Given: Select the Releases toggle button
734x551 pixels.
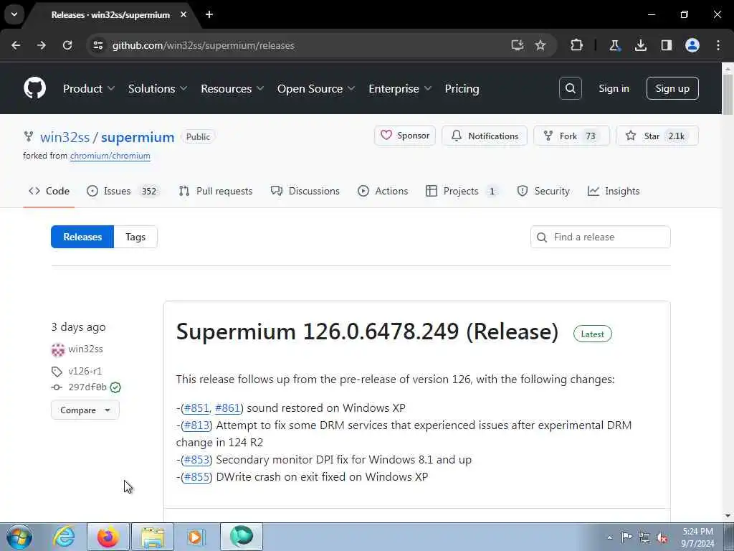Looking at the screenshot, I should pos(82,237).
